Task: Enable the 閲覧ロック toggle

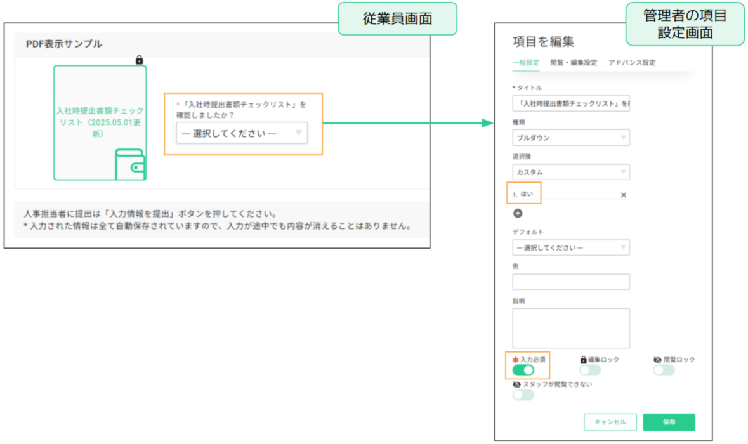Action: (664, 370)
